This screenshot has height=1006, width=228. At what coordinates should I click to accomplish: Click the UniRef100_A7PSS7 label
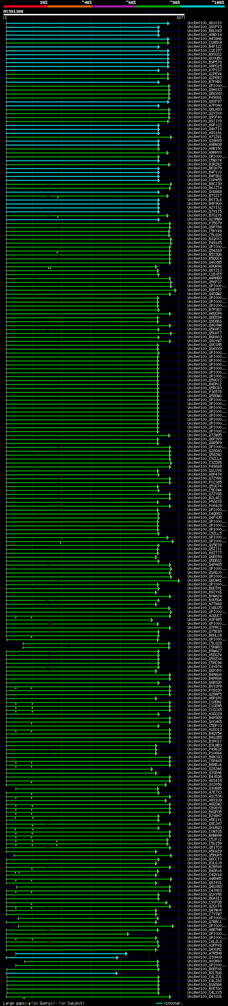point(204,70)
